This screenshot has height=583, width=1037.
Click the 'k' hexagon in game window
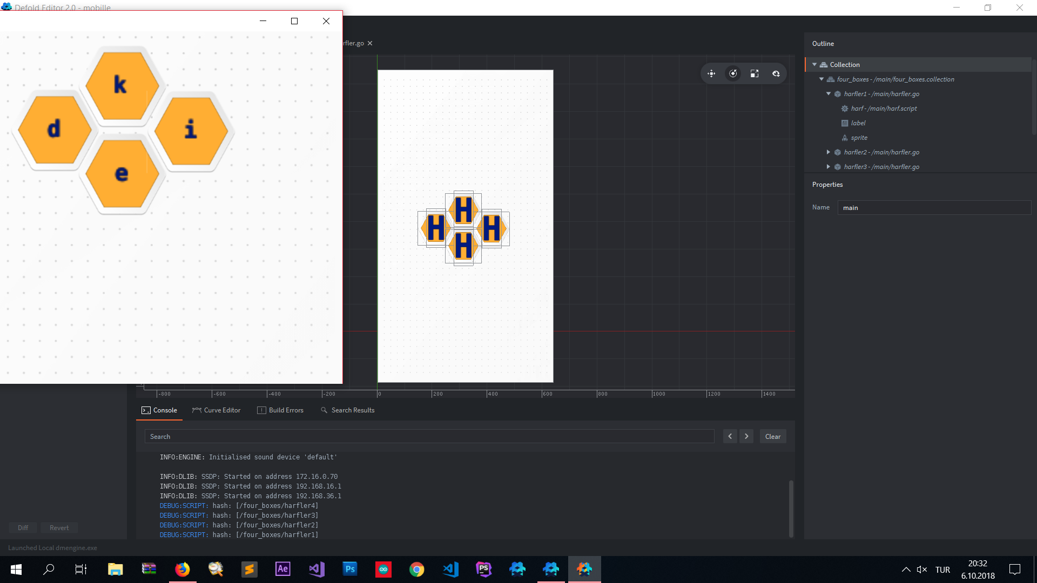pyautogui.click(x=122, y=85)
